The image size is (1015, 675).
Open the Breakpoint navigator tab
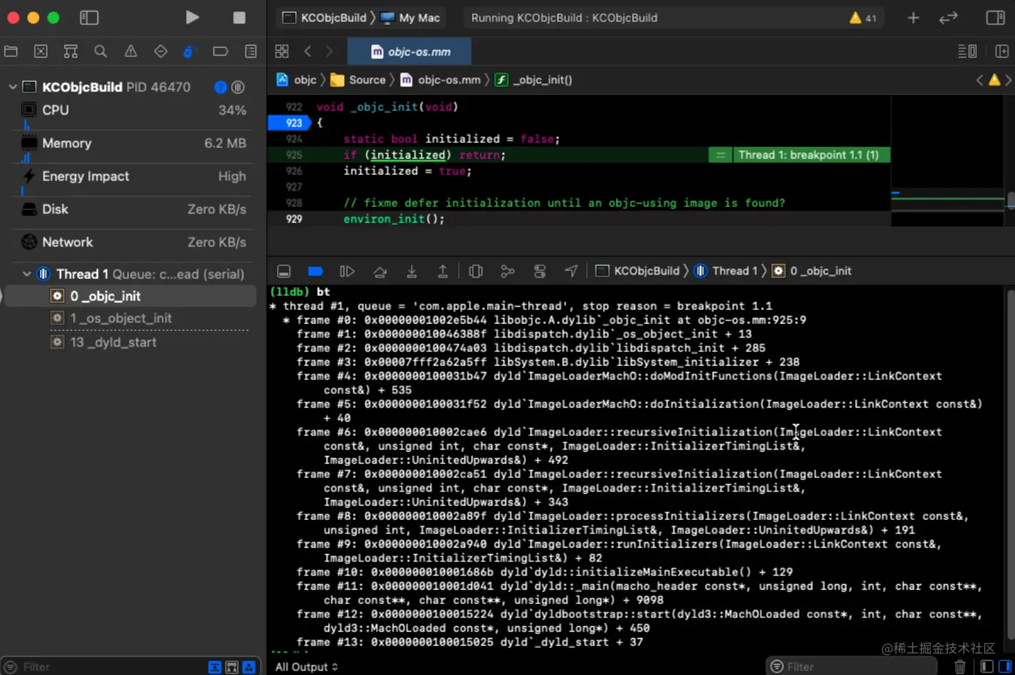[x=220, y=51]
